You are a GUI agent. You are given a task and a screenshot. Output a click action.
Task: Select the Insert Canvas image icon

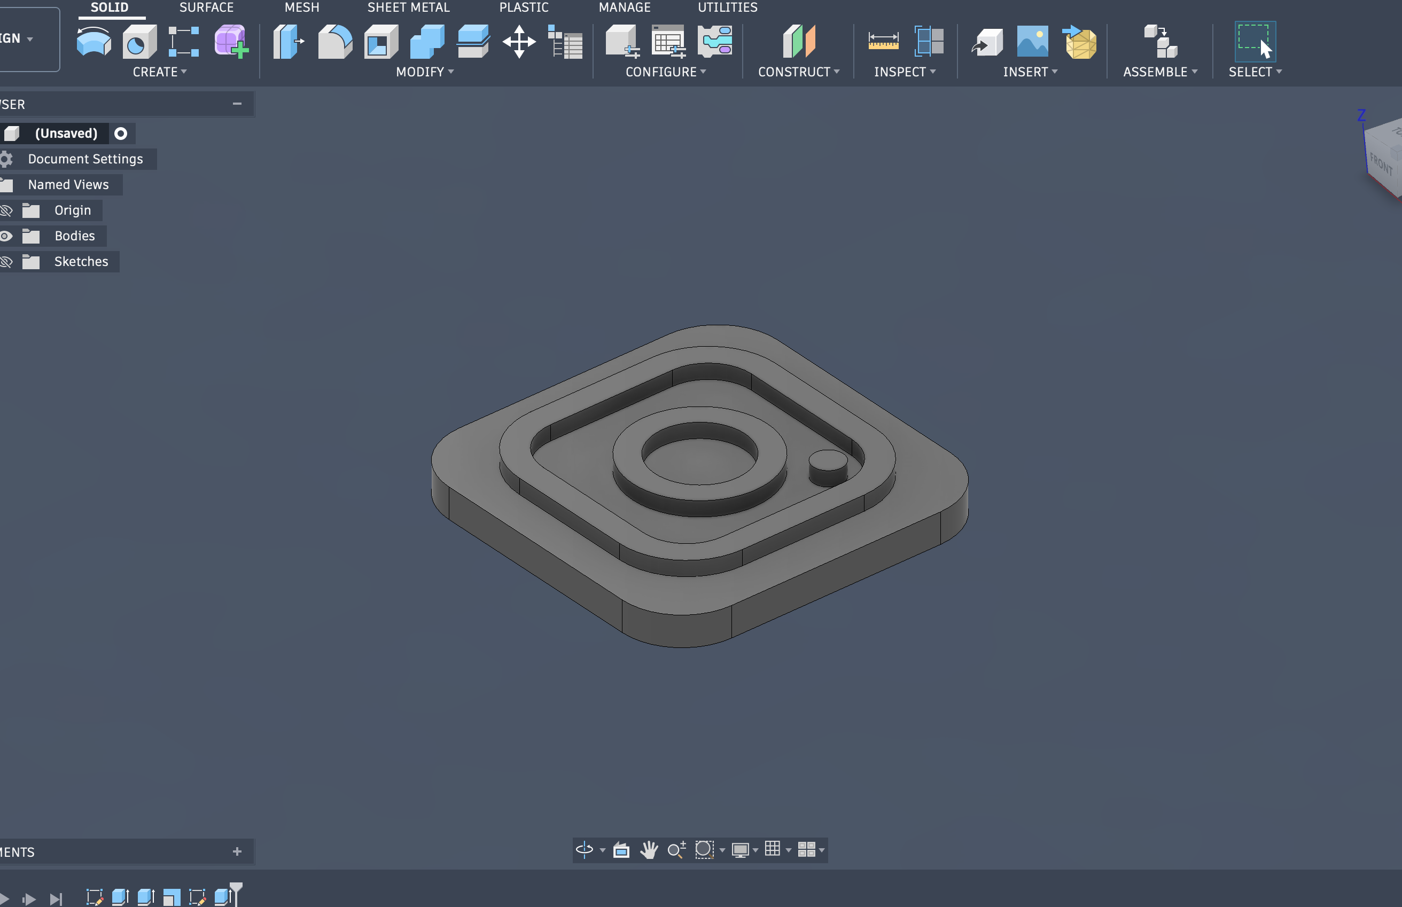[1033, 41]
